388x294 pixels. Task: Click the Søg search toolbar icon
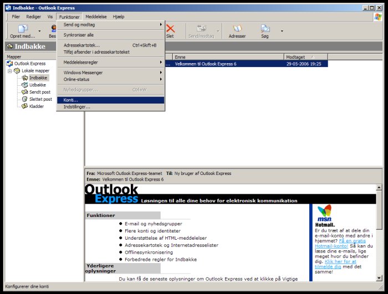coord(265,31)
